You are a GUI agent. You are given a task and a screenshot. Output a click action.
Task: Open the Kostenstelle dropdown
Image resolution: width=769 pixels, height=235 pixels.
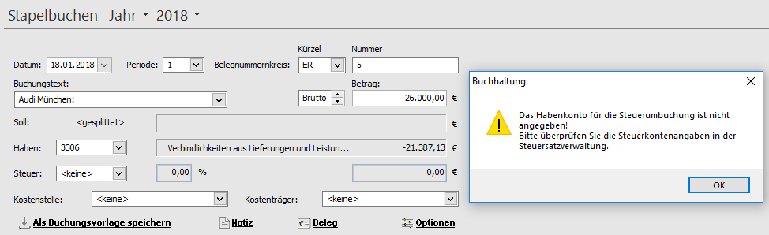pyautogui.click(x=220, y=199)
